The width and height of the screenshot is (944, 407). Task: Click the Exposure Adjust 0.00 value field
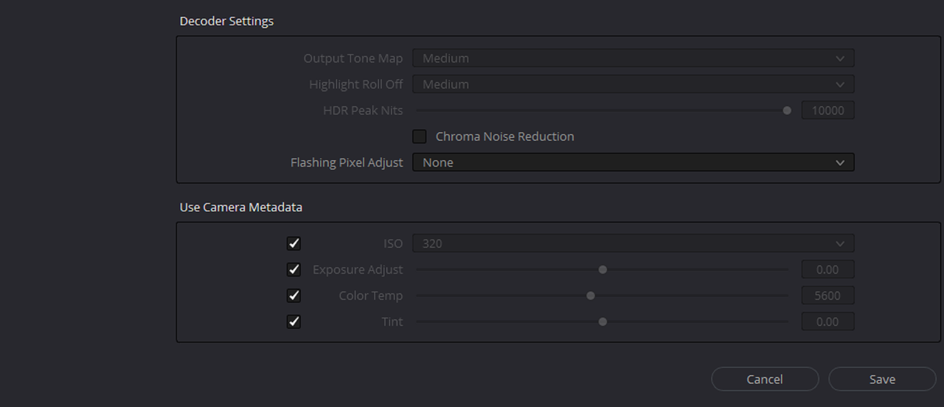click(x=827, y=270)
